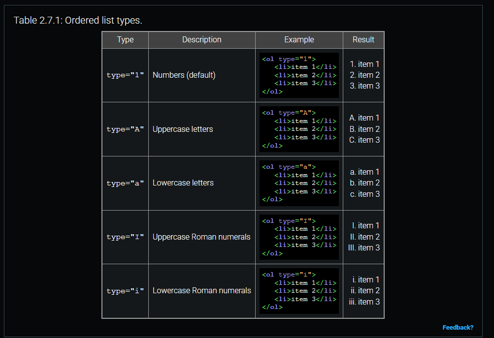Click the result list starting with I. item 1
This screenshot has width=494, height=338.
364,237
